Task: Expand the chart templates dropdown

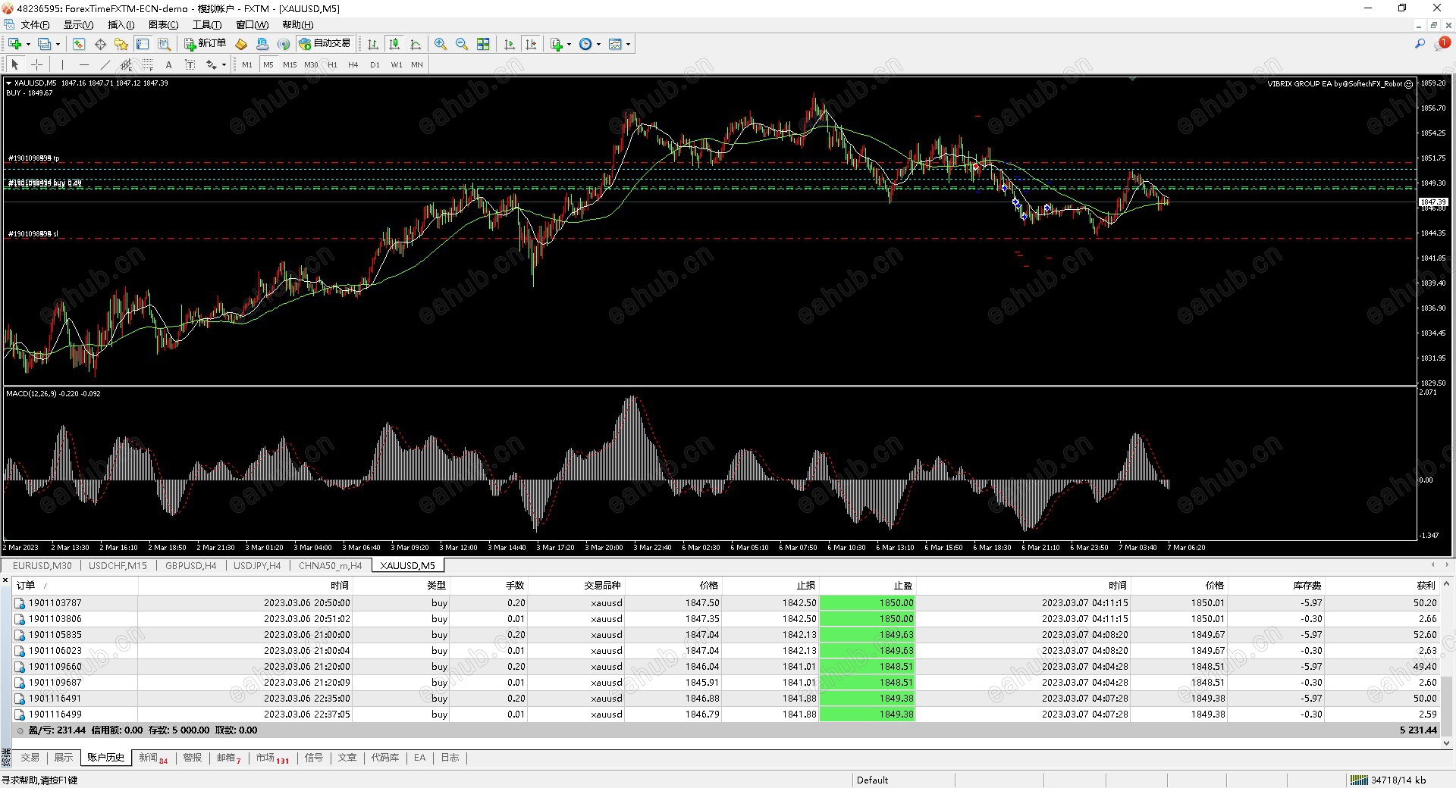Action: pyautogui.click(x=628, y=44)
